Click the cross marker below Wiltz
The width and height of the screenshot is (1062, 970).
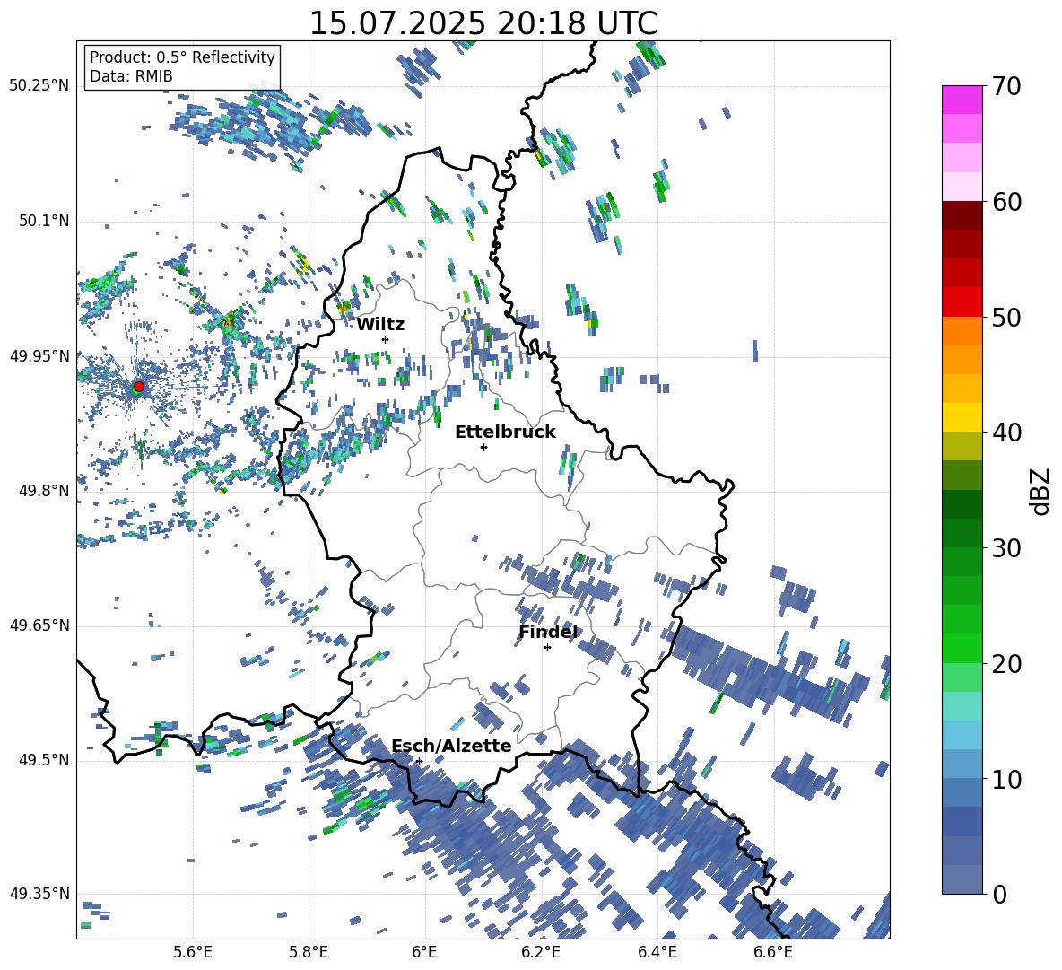point(386,339)
